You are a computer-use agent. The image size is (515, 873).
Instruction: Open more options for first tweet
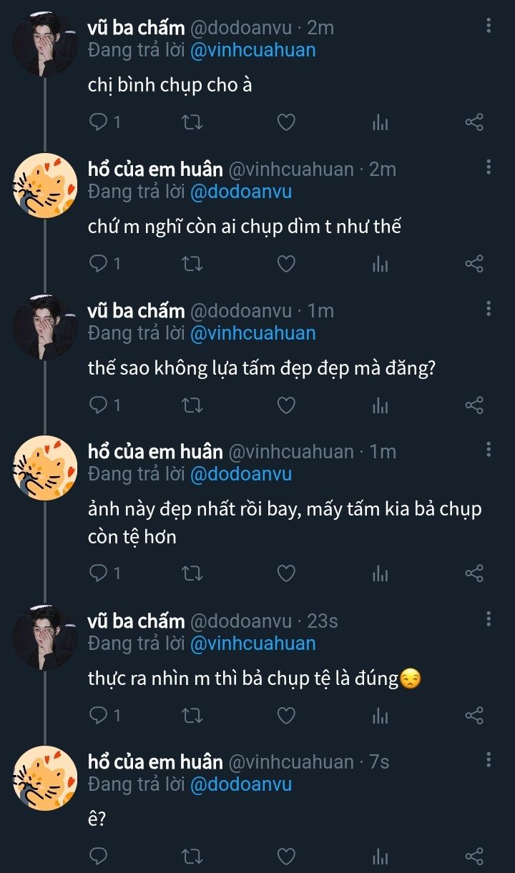click(489, 26)
